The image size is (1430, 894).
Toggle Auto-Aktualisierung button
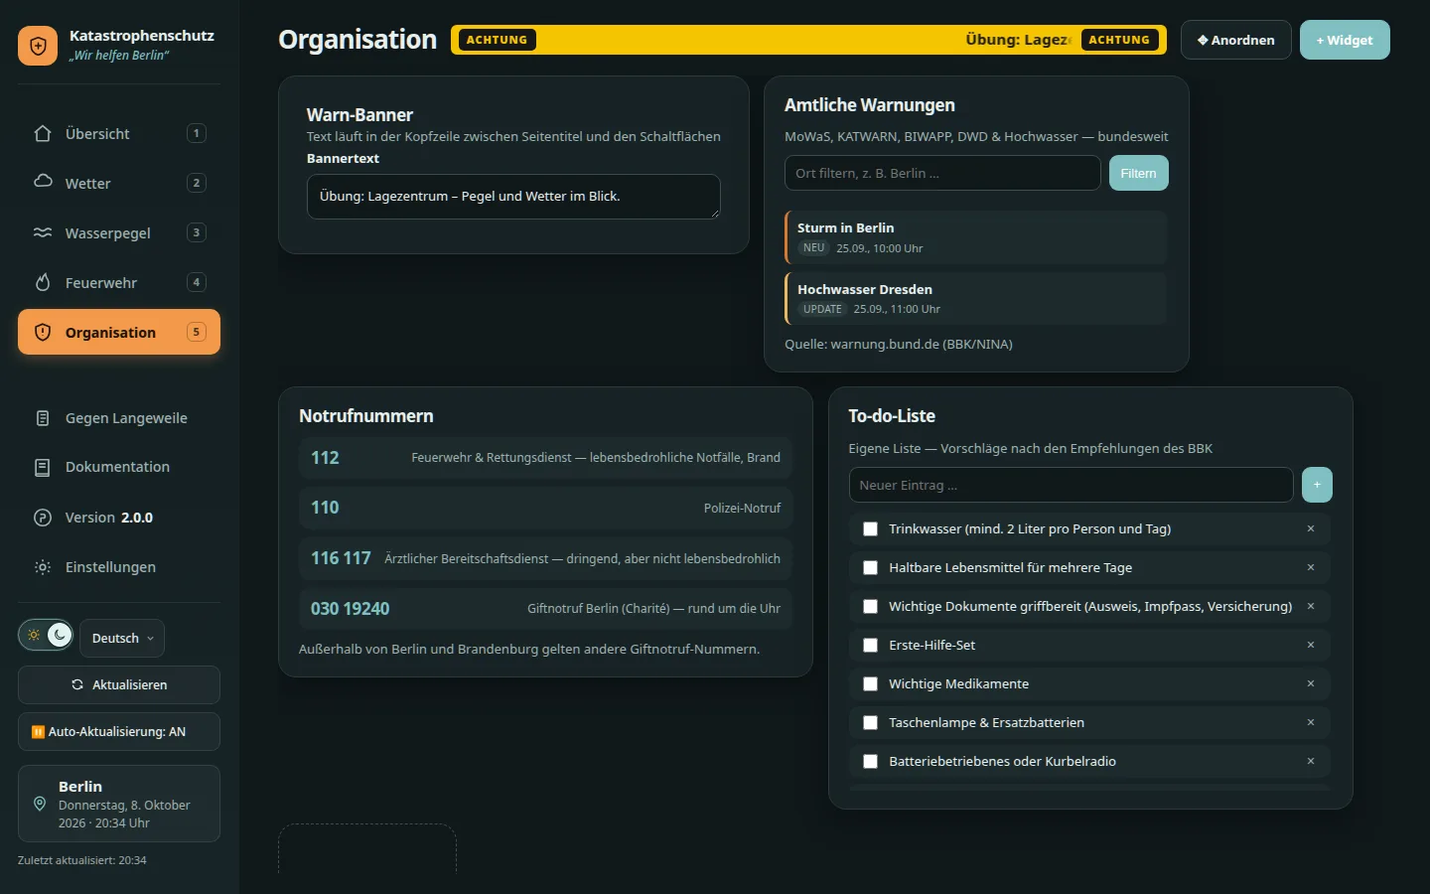click(119, 731)
